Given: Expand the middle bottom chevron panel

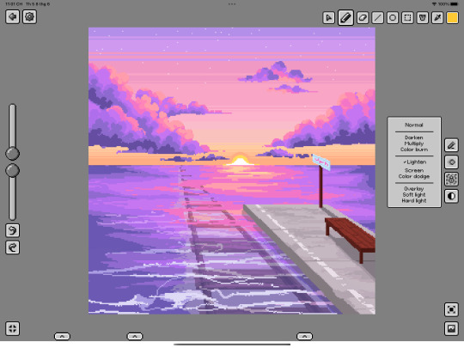Looking at the screenshot, I should pos(135,337).
